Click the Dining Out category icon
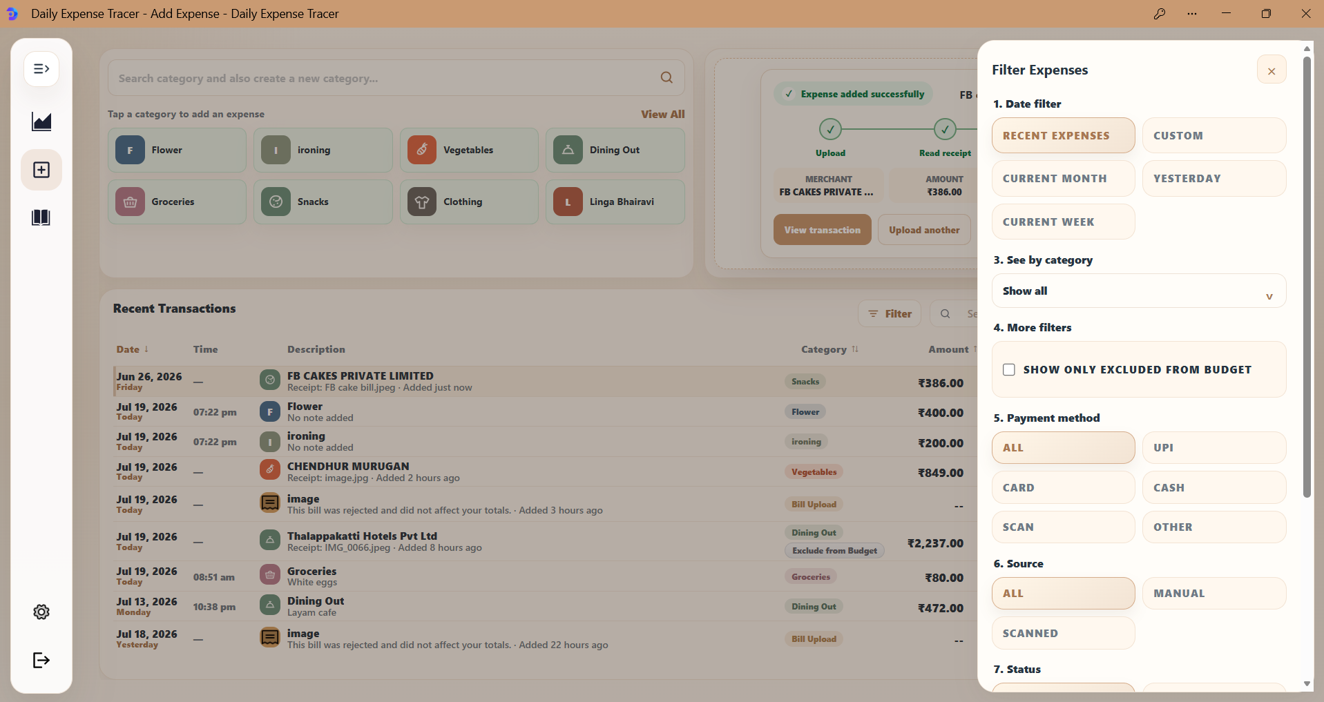 click(x=568, y=150)
